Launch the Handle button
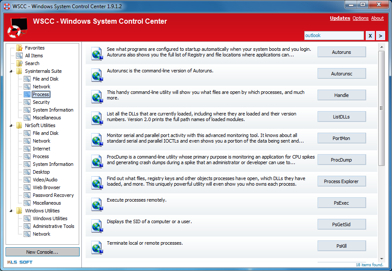 pos(342,95)
